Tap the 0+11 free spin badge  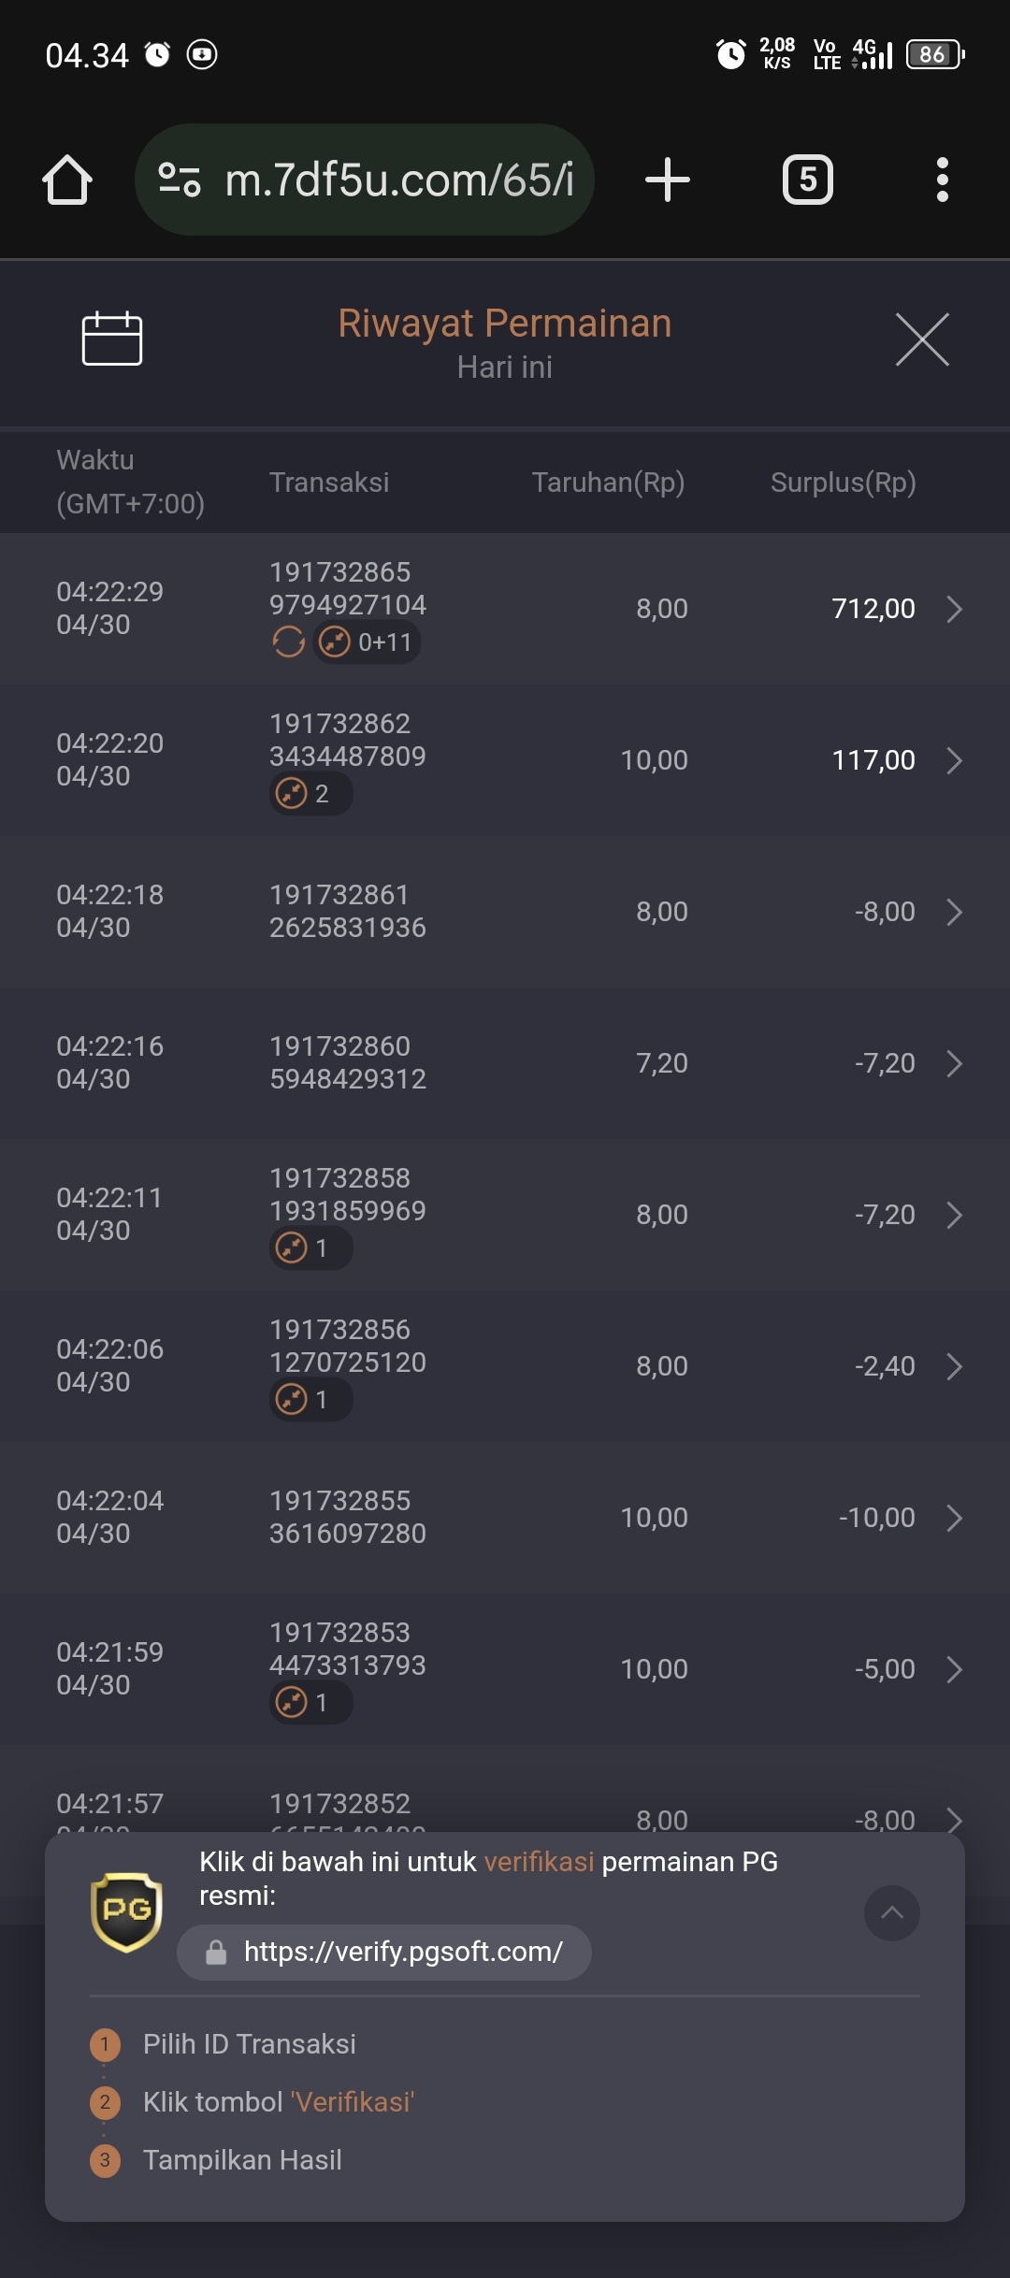point(367,642)
